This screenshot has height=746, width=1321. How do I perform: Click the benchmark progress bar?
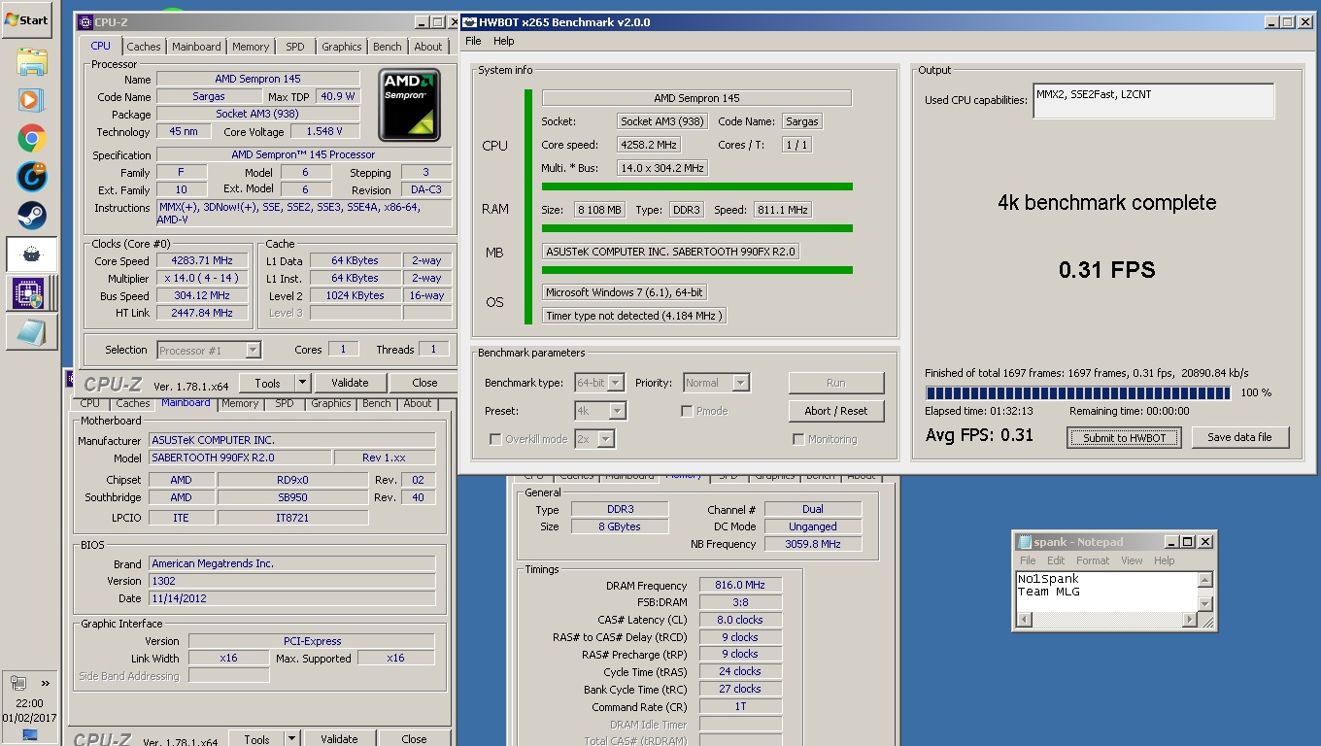tap(1079, 393)
